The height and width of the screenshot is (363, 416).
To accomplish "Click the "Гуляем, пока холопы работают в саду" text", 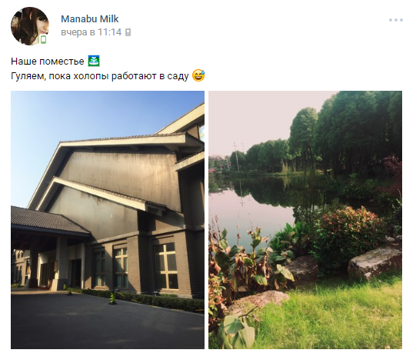I will (x=100, y=76).
